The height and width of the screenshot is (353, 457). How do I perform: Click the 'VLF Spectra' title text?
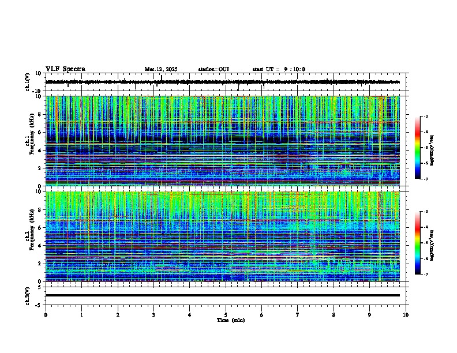tap(65, 69)
